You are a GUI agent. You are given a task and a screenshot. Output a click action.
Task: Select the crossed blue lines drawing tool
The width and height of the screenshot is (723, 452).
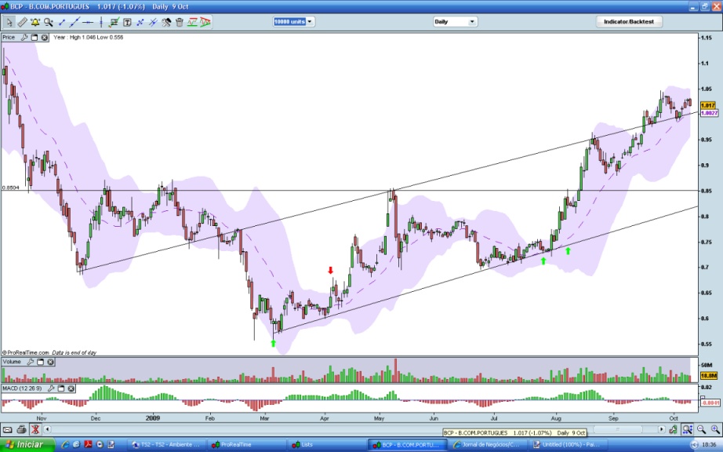tap(140, 22)
